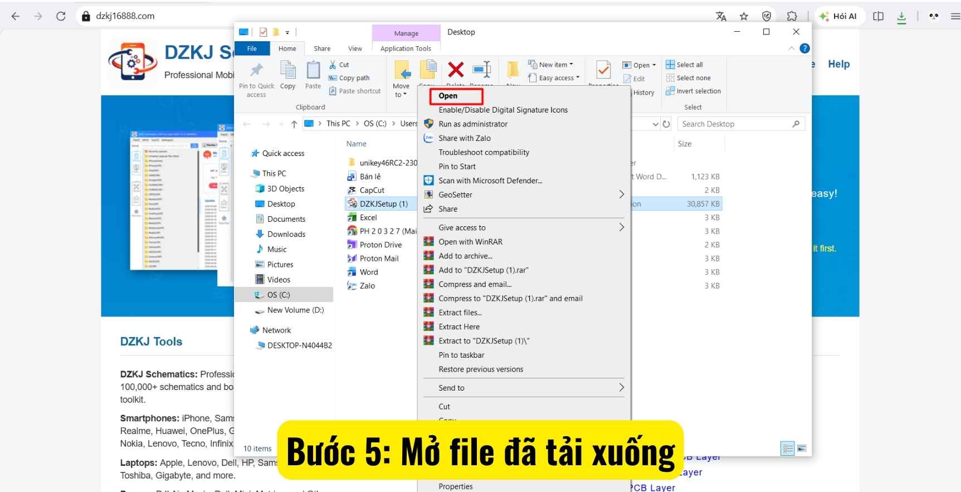
Task: Click the Pin to Quick access icon
Action: [256, 70]
